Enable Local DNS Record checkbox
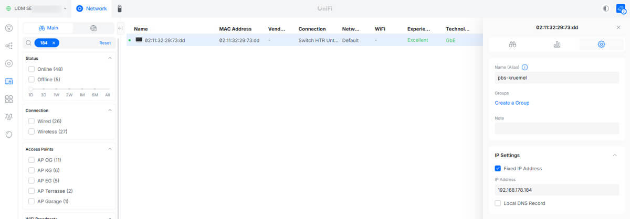The width and height of the screenshot is (630, 219). coord(498,203)
